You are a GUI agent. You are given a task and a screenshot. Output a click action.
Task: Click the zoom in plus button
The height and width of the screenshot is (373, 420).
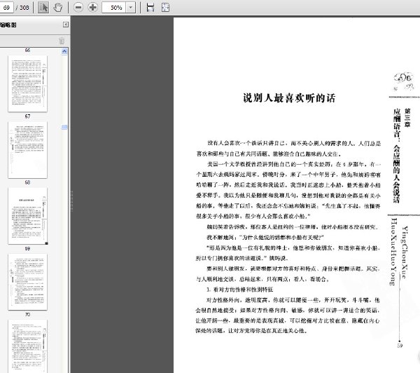(92, 7)
